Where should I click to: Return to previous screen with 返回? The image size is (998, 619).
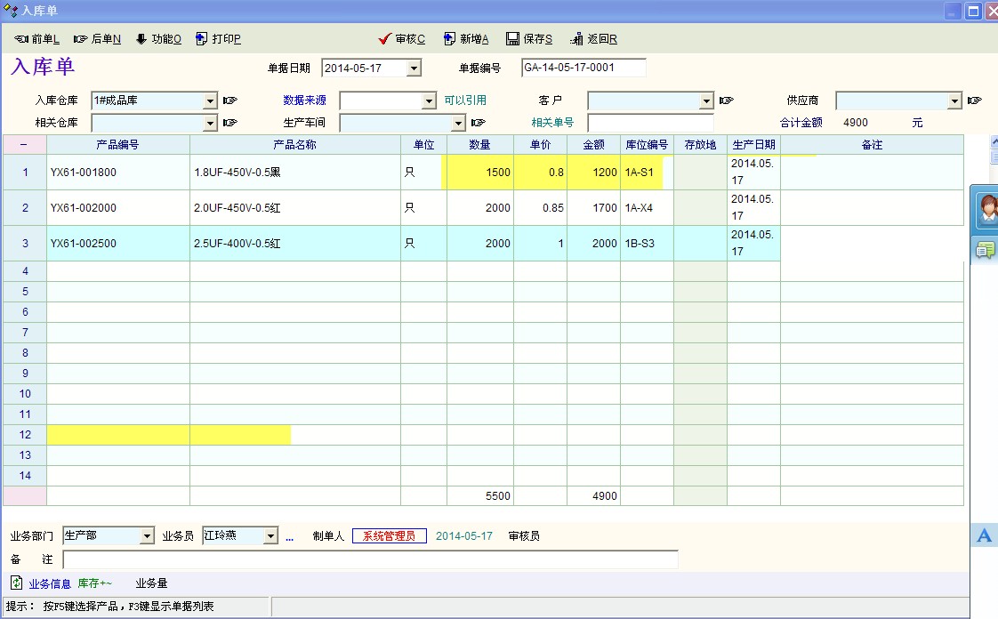pyautogui.click(x=593, y=39)
